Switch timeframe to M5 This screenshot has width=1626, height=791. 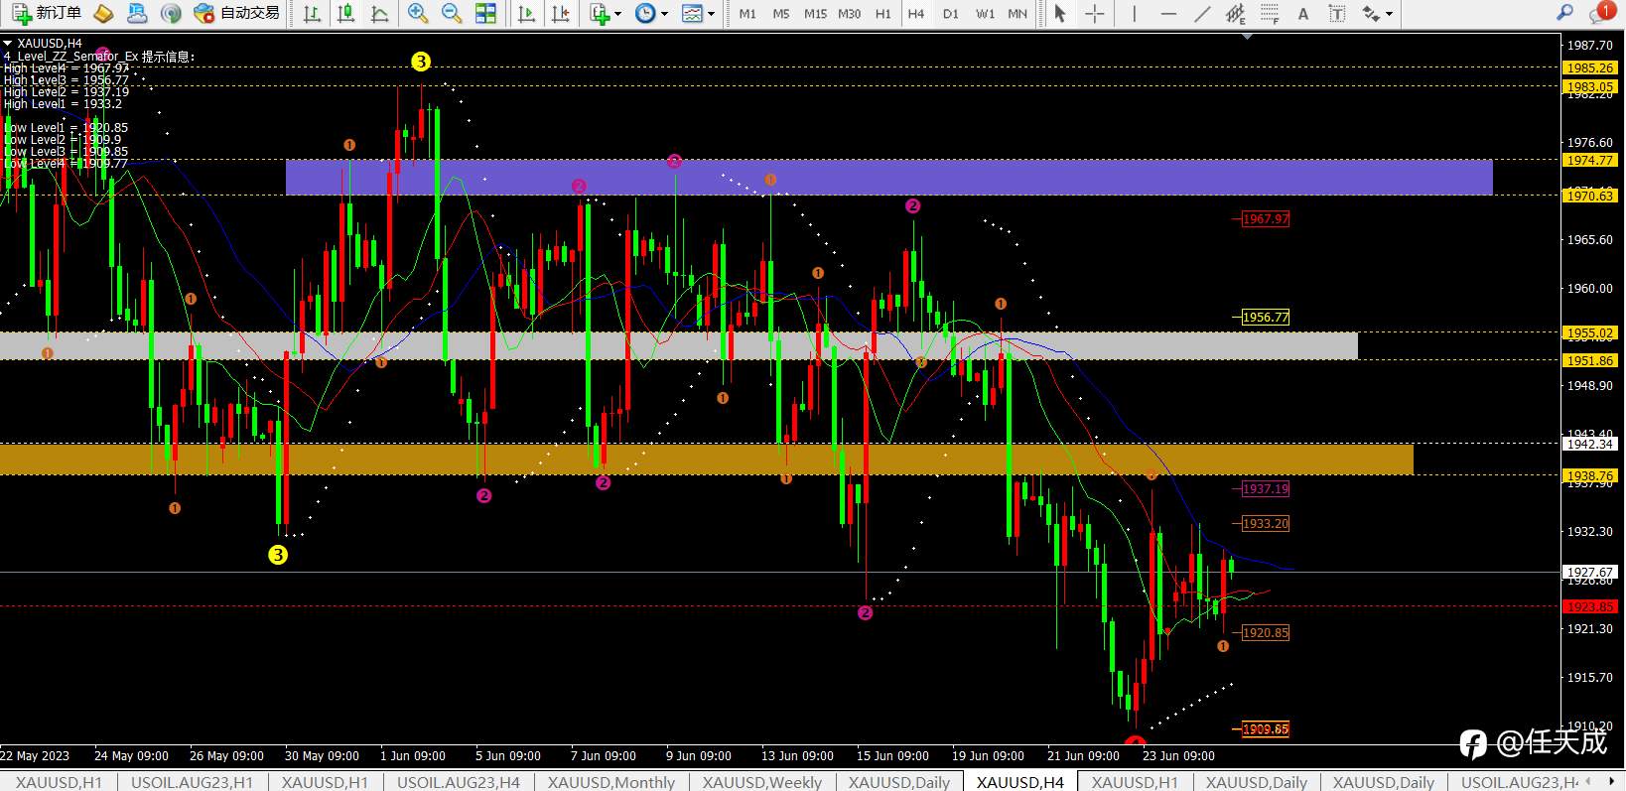coord(781,14)
